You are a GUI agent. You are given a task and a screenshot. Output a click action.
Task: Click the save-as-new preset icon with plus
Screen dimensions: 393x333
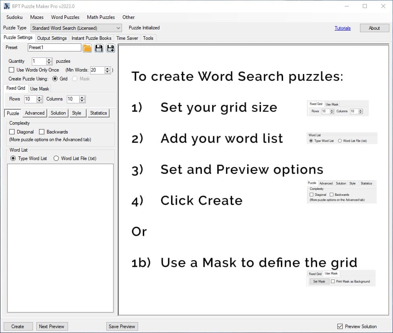pyautogui.click(x=110, y=48)
